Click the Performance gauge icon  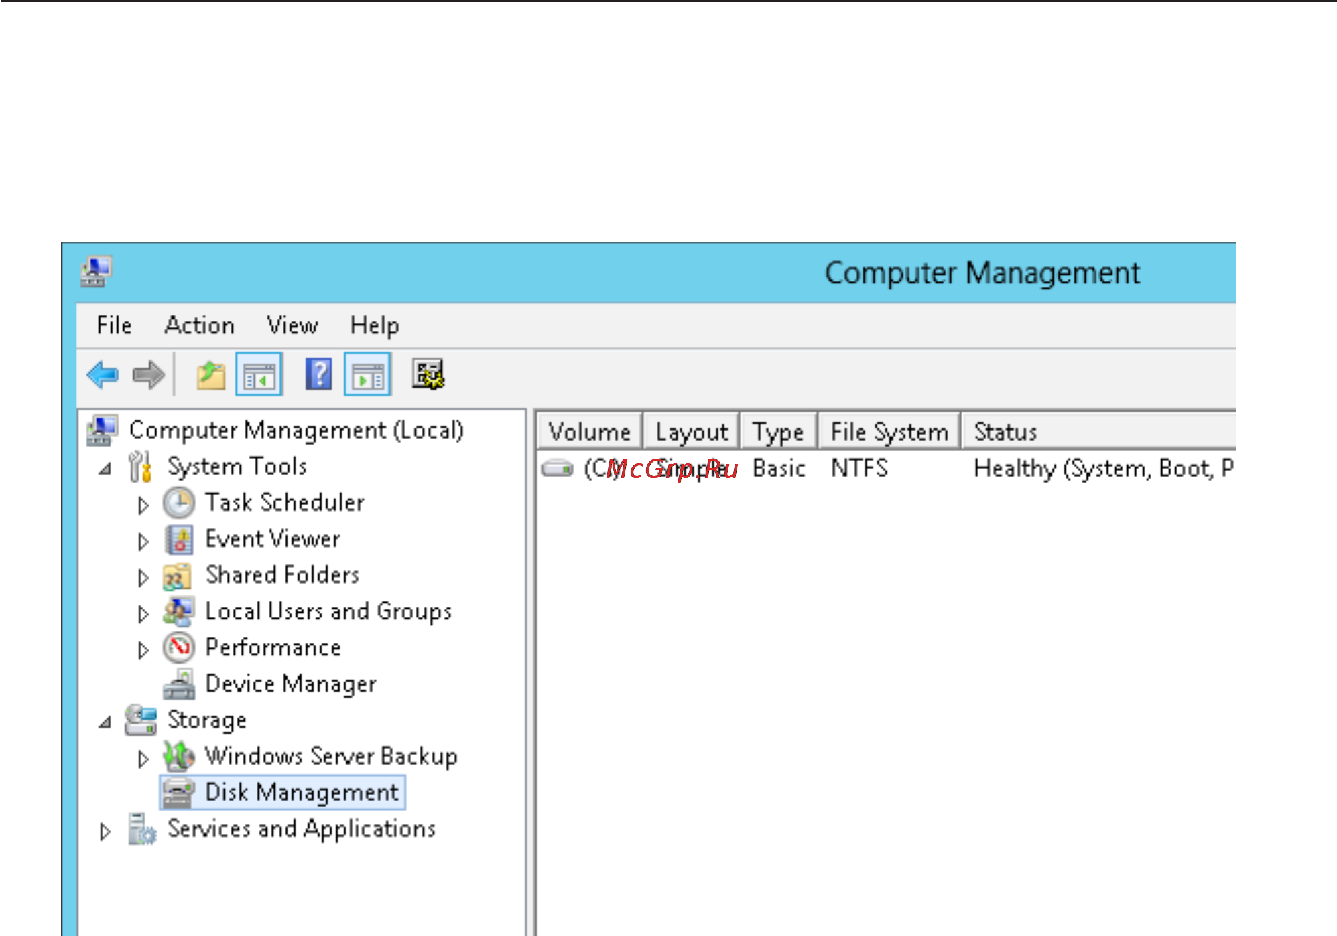click(179, 647)
